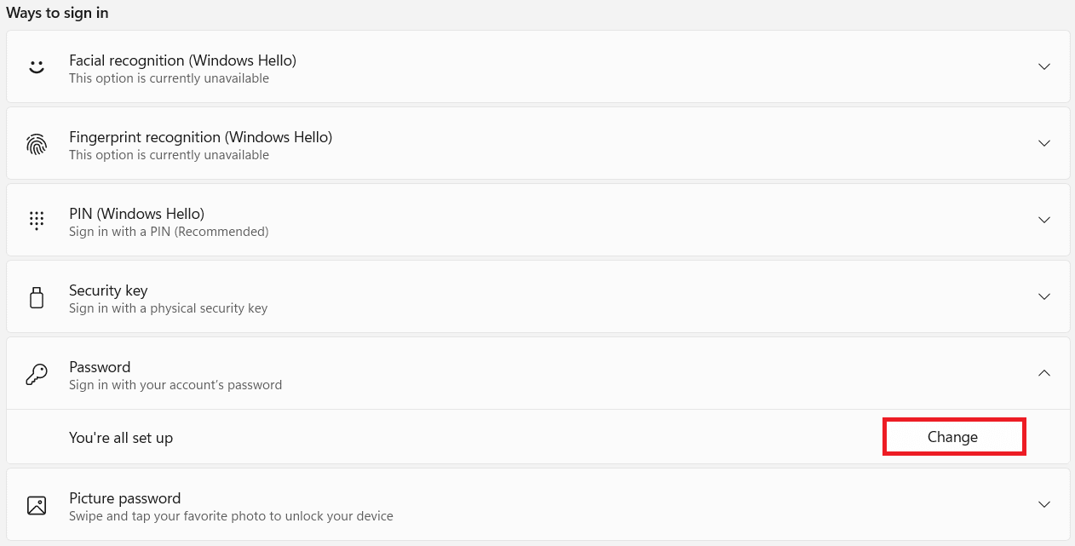Expand the Security key chevron
The image size is (1075, 546).
(1044, 296)
